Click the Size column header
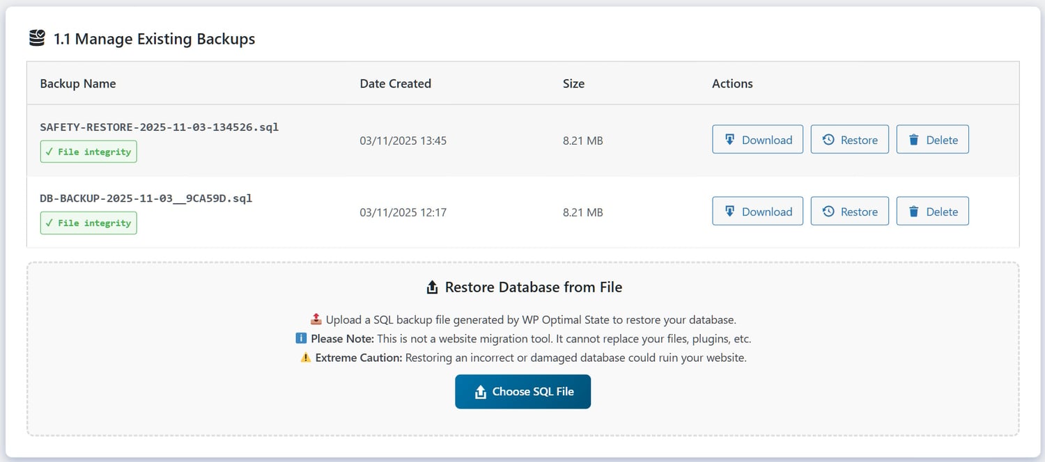1045x462 pixels. (573, 83)
